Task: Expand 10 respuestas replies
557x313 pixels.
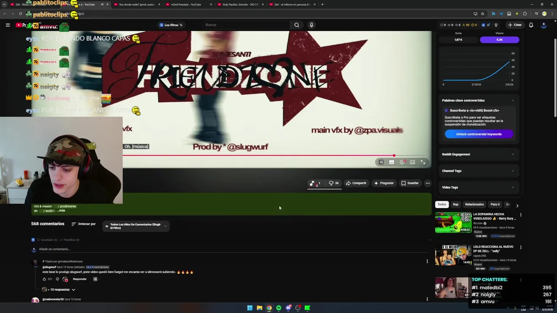Action: (x=60, y=290)
